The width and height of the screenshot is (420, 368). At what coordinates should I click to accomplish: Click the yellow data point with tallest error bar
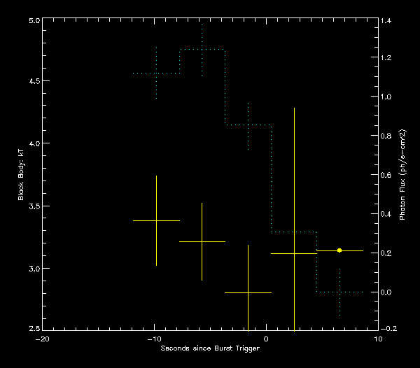(294, 253)
